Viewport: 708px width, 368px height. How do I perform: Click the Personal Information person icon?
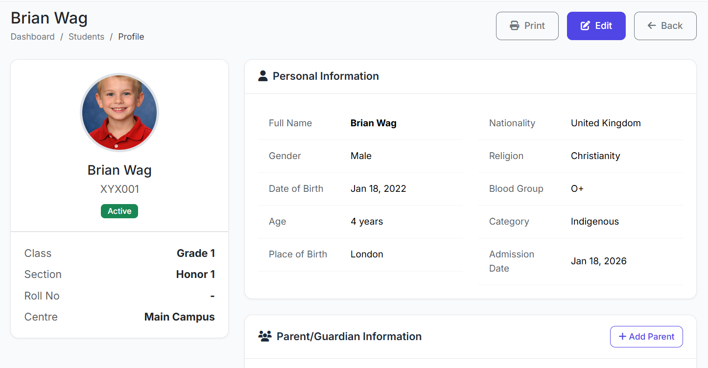263,76
